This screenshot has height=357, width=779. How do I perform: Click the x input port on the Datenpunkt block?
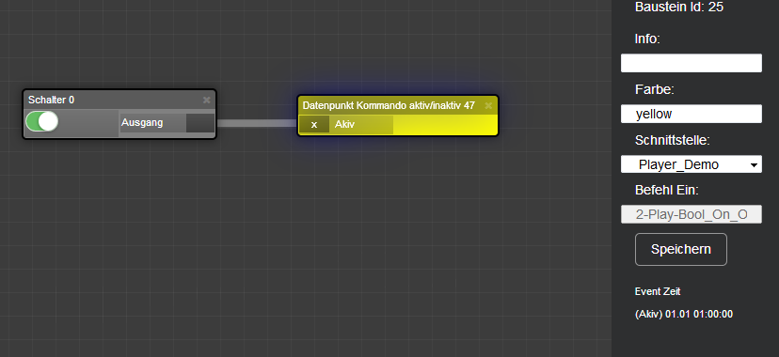tap(314, 124)
